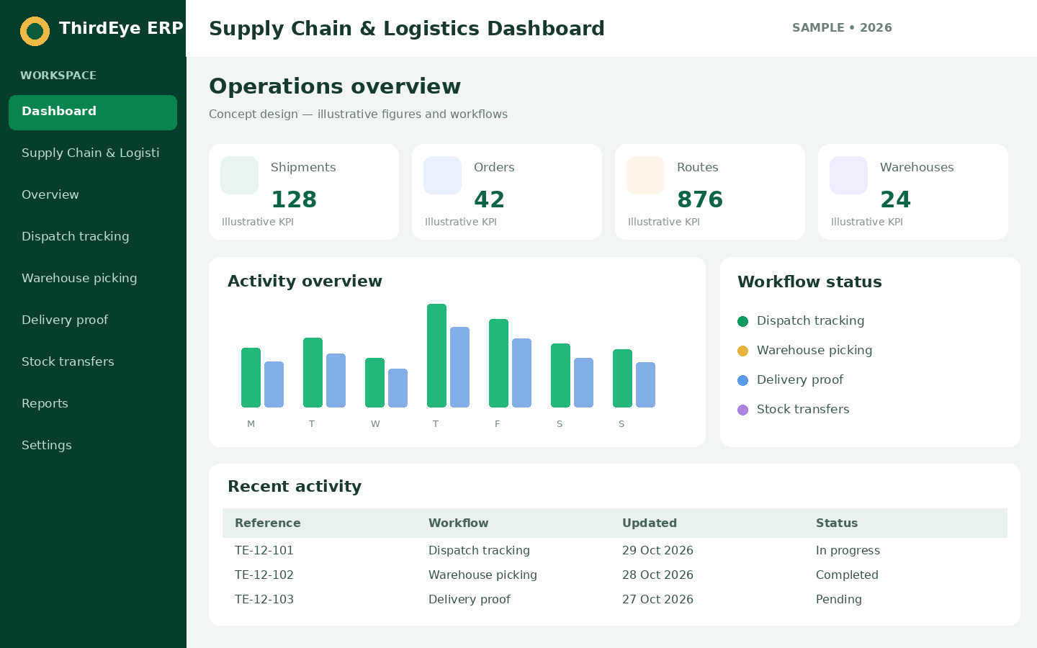
Task: Click the blue Delivery proof status dot
Action: click(742, 380)
